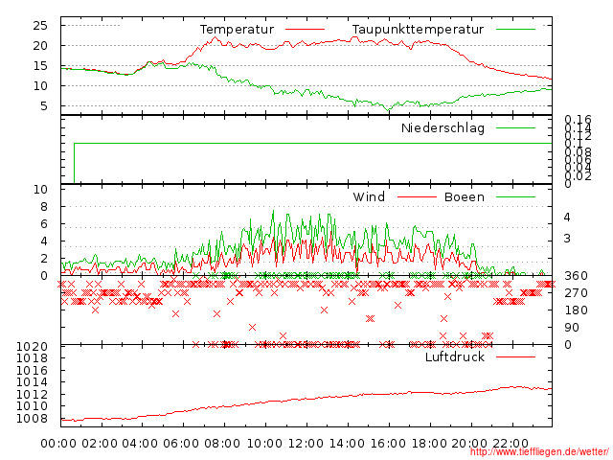Click the 06:00 time axis label

click(181, 444)
